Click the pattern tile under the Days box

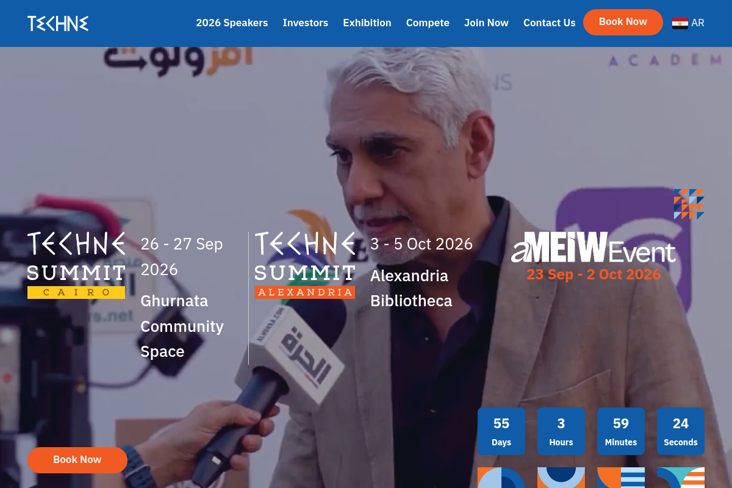point(501,478)
